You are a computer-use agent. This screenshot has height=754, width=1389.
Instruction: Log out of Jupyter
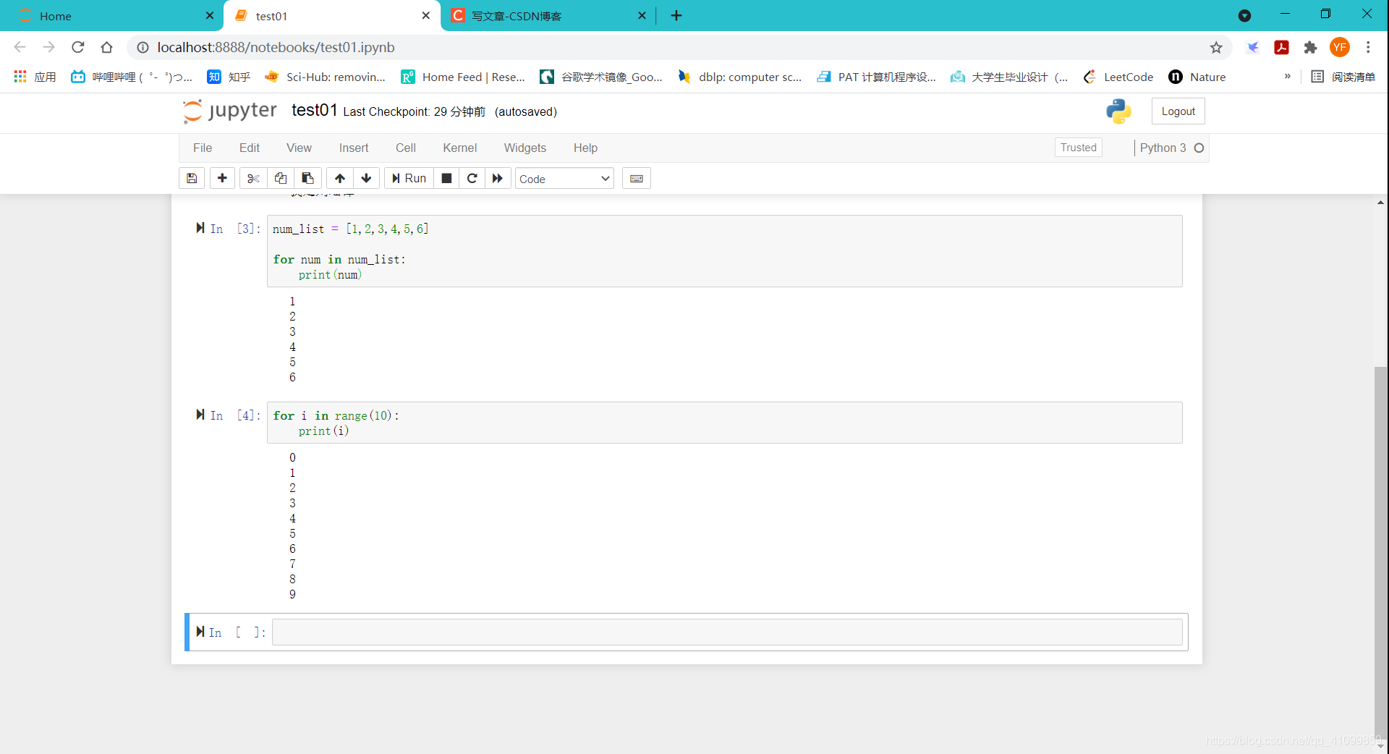click(1178, 111)
